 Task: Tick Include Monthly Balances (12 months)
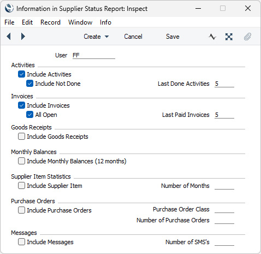click(x=21, y=161)
